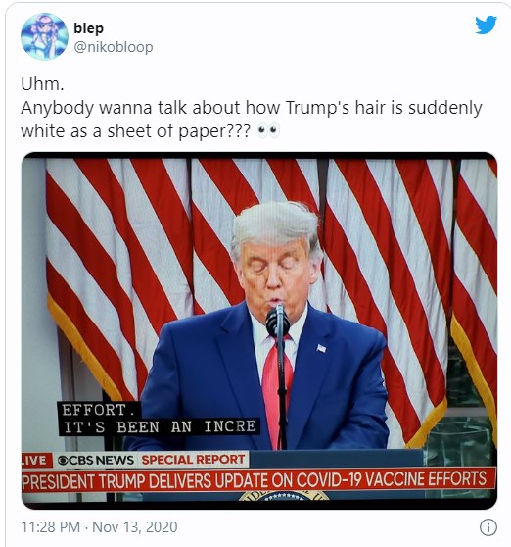Screen dimensions: 511x547
Task: Visit the @nikobloop handle link
Action: [114, 47]
